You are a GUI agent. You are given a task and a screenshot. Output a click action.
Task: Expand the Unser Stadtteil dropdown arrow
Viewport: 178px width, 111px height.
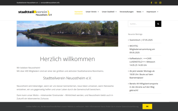tap(116, 12)
